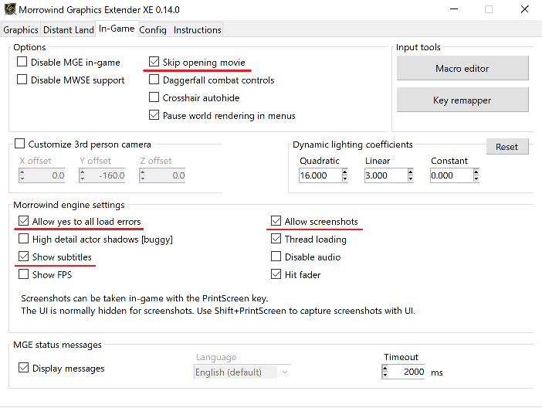Expand the Language dropdown
The image size is (542, 408).
point(284,372)
